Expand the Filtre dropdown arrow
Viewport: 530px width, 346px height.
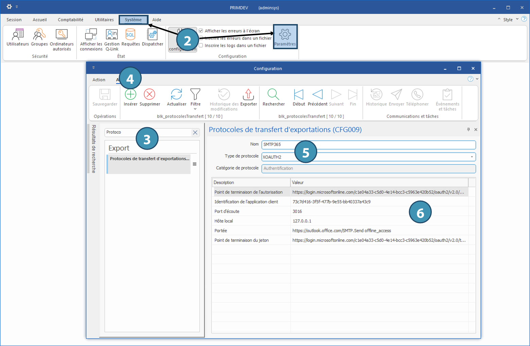click(x=195, y=109)
